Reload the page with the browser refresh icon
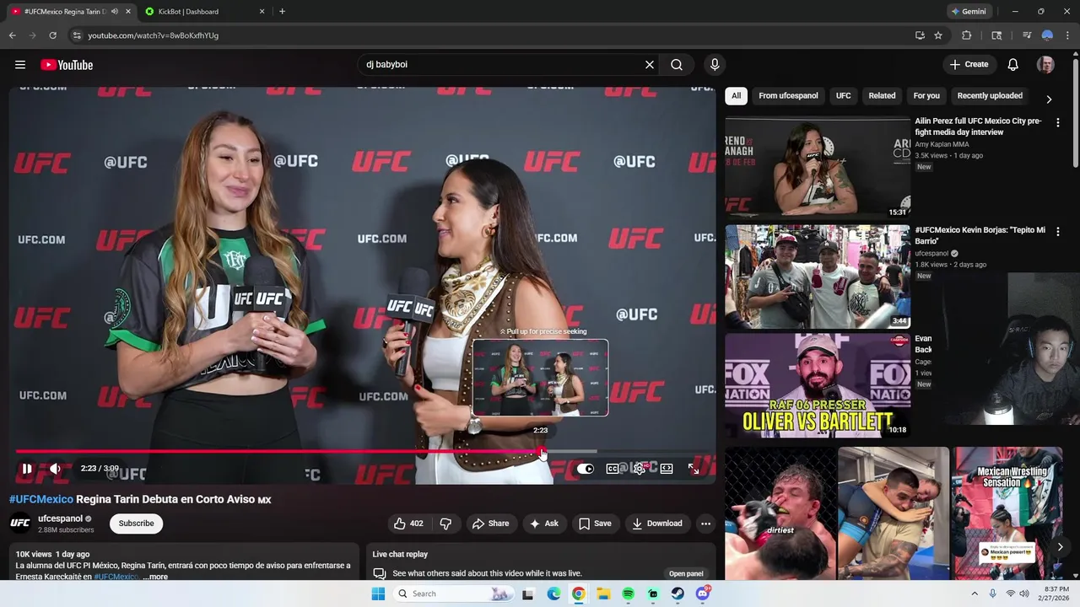 pyautogui.click(x=52, y=35)
